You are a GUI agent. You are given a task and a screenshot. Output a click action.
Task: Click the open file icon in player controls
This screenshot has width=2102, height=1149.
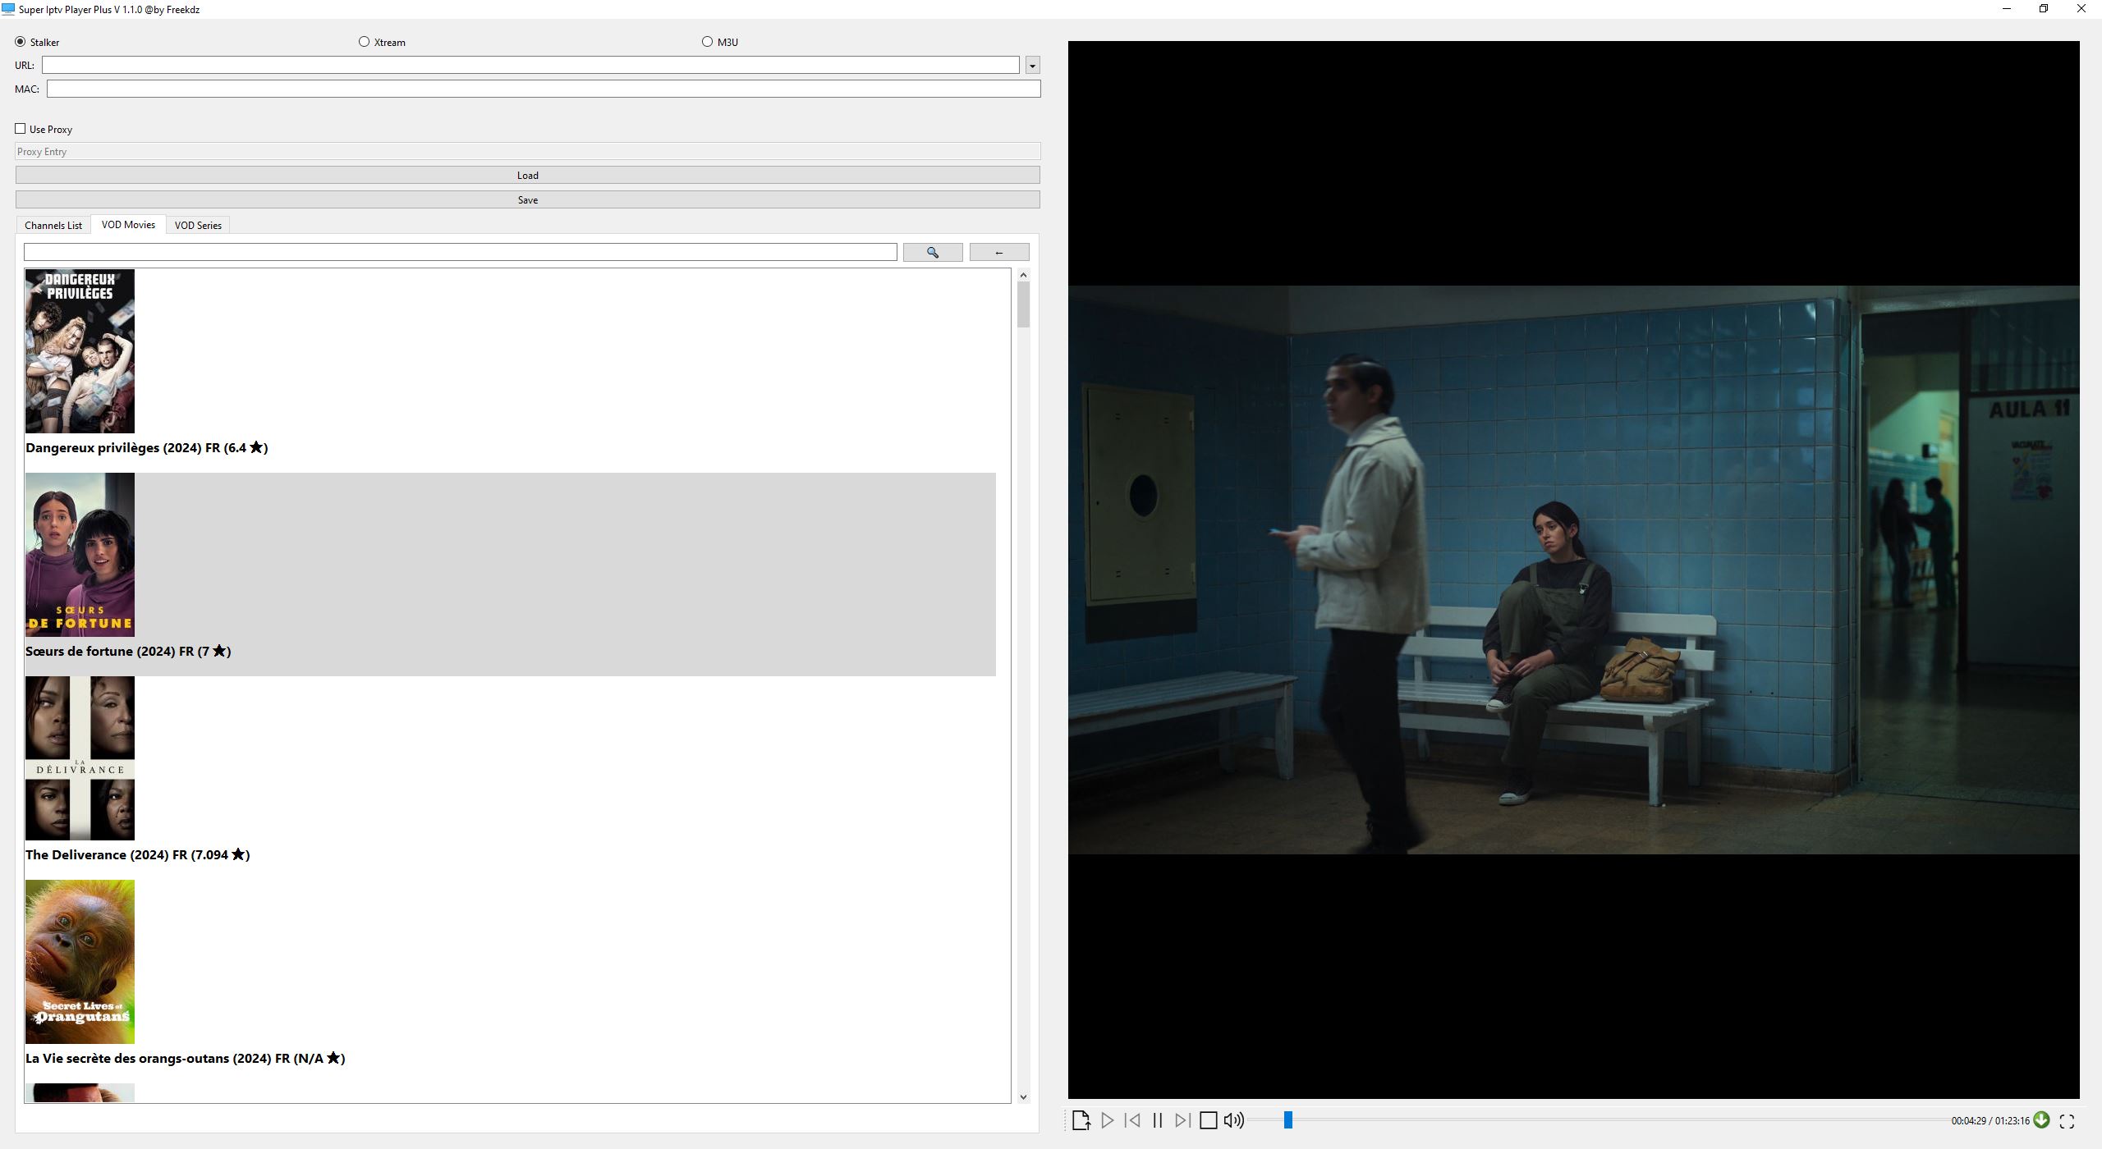click(1081, 1120)
